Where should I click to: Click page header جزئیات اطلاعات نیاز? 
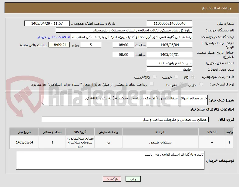217,8
